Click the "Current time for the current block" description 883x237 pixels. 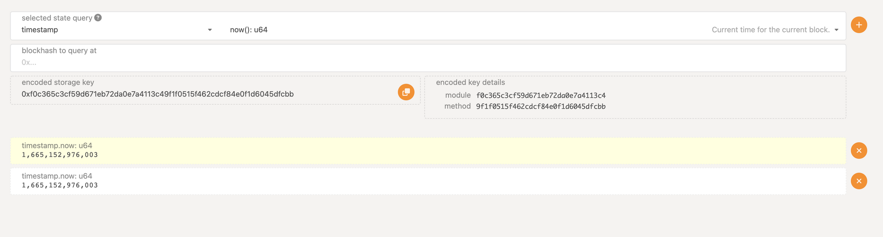click(x=770, y=30)
